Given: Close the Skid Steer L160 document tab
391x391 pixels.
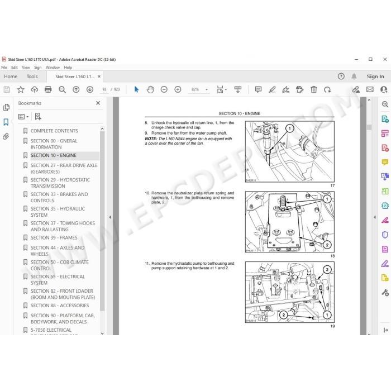Looking at the screenshot, I should tap(99, 77).
